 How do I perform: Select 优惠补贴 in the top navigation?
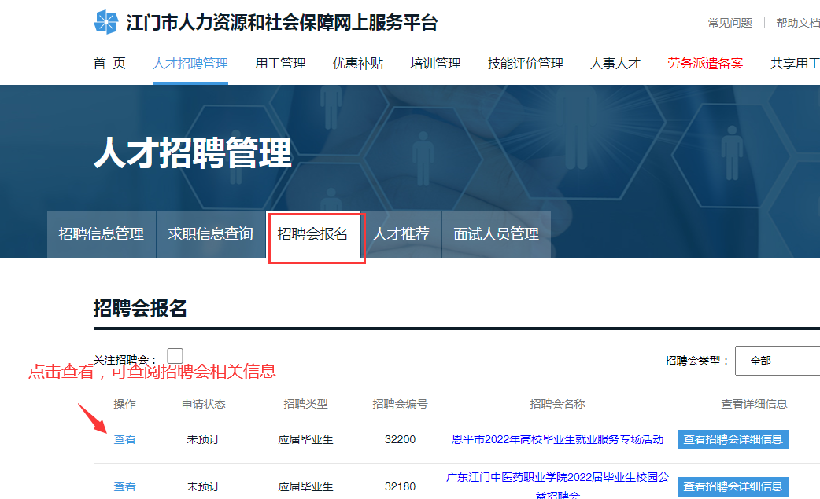tap(358, 64)
